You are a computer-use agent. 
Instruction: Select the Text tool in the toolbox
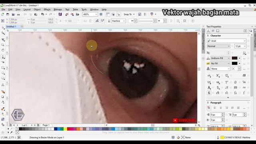[x=3, y=85]
